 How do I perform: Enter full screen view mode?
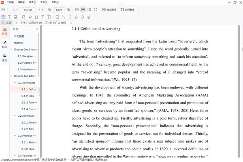95,9
